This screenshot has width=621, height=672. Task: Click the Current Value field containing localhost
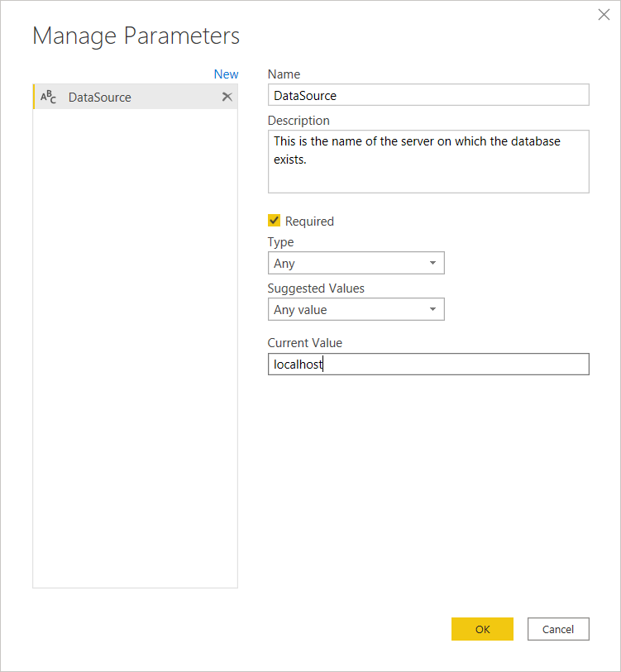pyautogui.click(x=428, y=365)
